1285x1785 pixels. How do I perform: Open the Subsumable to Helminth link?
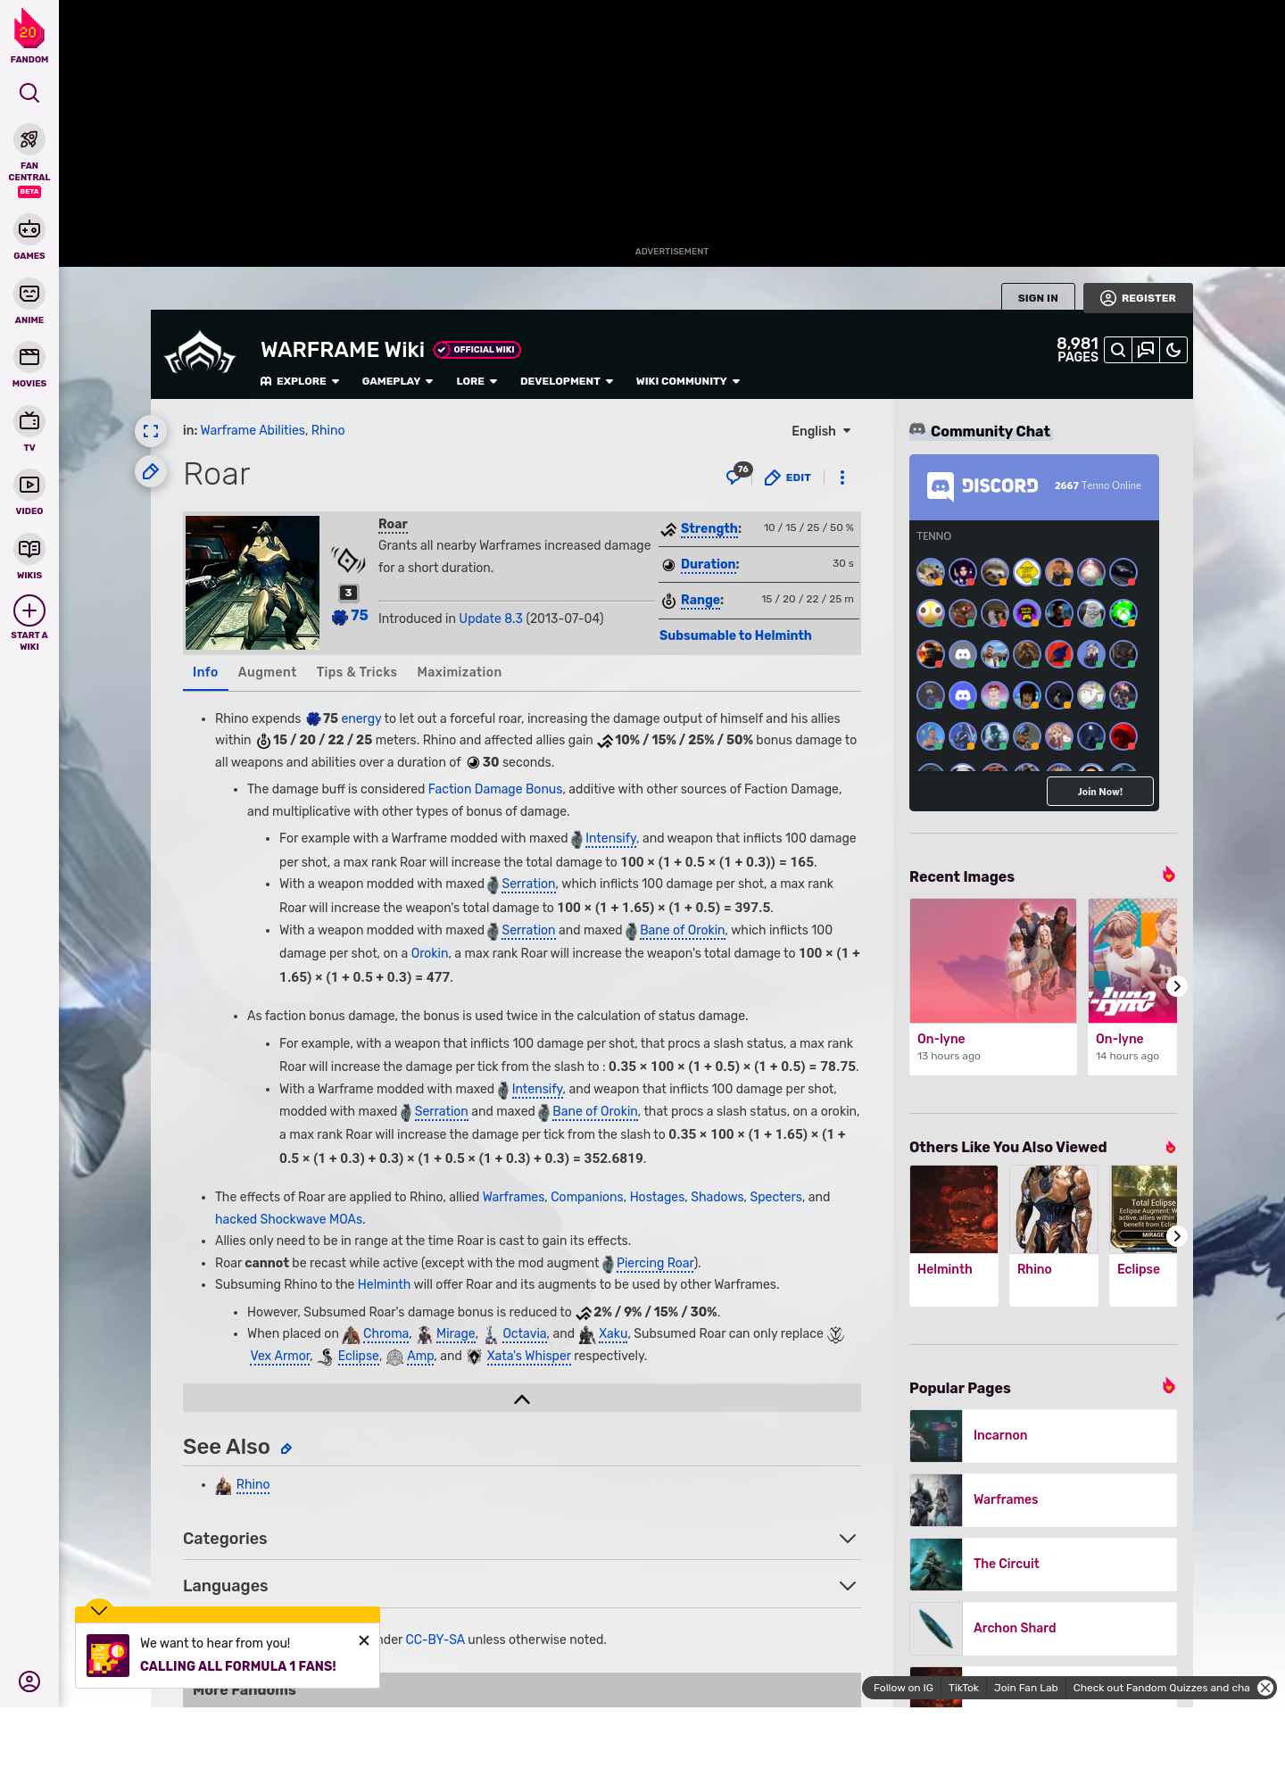point(735,635)
